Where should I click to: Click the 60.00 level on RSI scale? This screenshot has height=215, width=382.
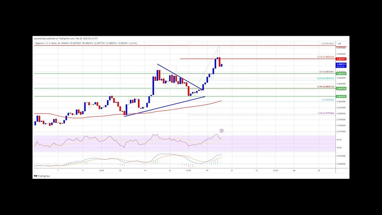tap(339, 140)
